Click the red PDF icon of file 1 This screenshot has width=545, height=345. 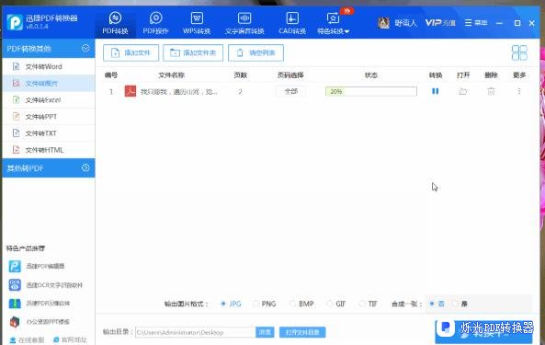[131, 91]
